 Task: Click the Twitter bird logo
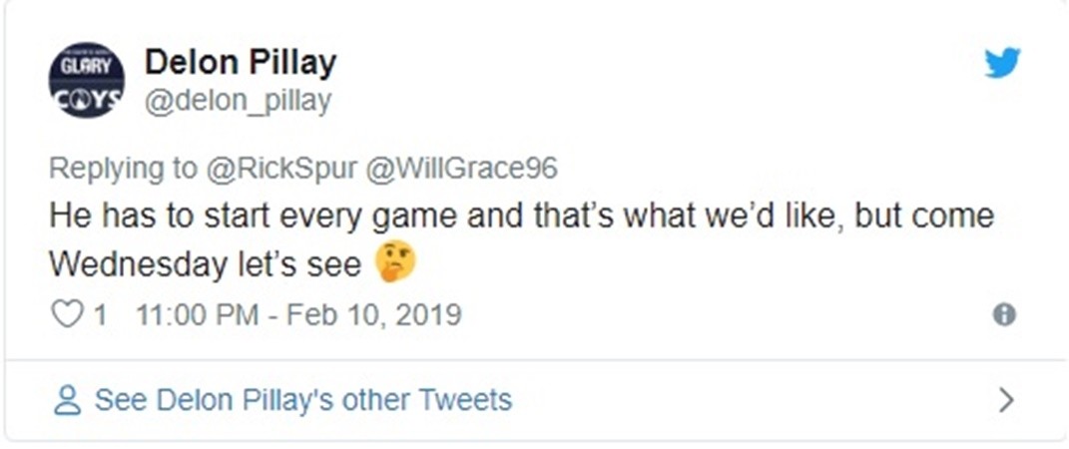[1002, 63]
